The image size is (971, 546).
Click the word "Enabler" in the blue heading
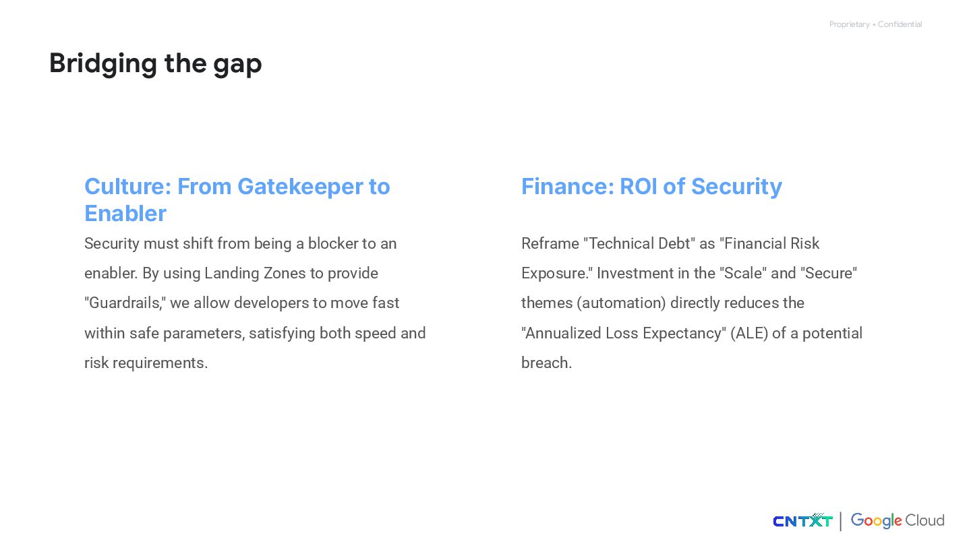[x=125, y=214]
